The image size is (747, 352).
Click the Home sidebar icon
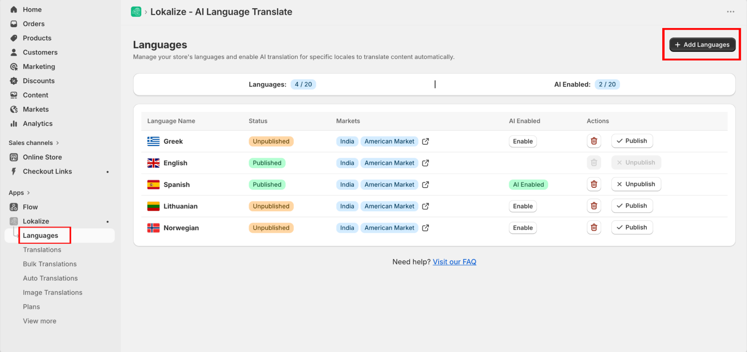(x=14, y=10)
